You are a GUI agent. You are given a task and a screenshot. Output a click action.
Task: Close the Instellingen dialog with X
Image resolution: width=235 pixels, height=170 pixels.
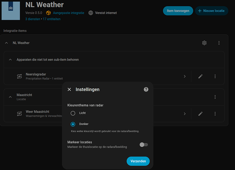click(x=69, y=89)
